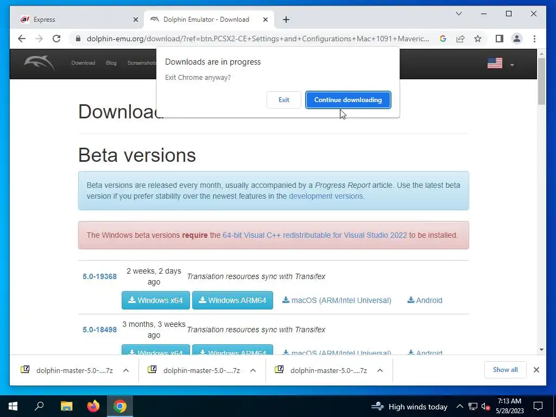Open the notification center icon
This screenshot has height=417, width=556.
coord(538,406)
